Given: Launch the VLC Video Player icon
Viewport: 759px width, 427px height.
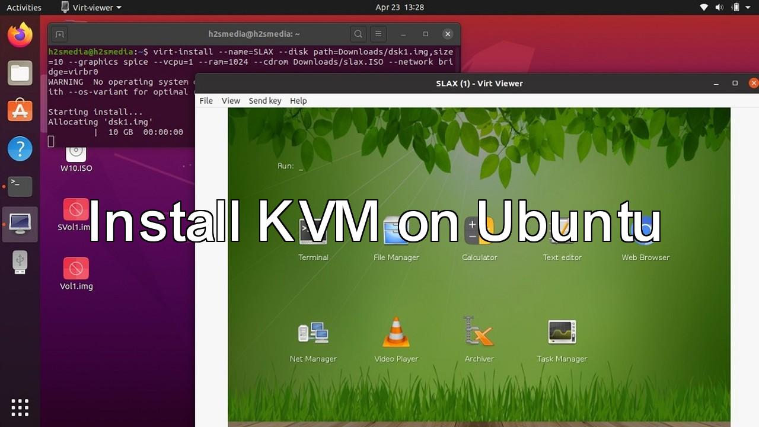Looking at the screenshot, I should [x=396, y=333].
